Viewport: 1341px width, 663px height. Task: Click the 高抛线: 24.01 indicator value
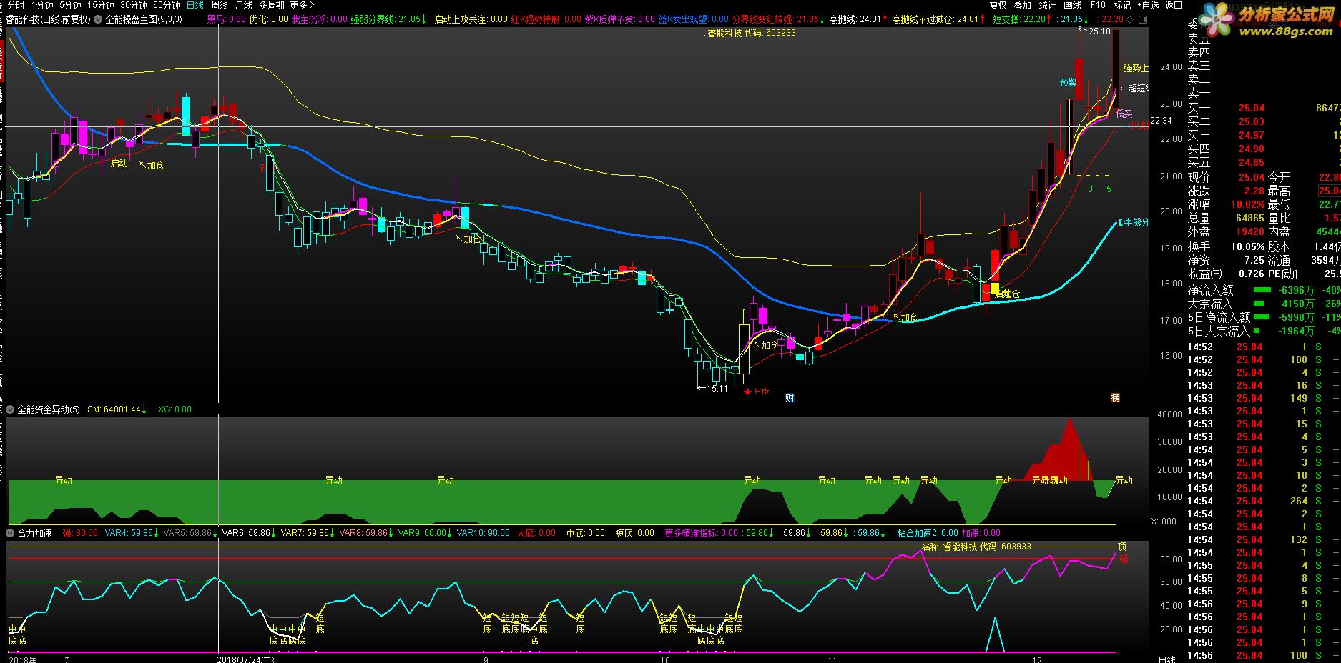click(x=858, y=19)
